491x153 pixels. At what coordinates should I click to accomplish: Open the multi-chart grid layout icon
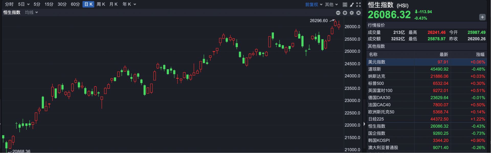coord(345,4)
